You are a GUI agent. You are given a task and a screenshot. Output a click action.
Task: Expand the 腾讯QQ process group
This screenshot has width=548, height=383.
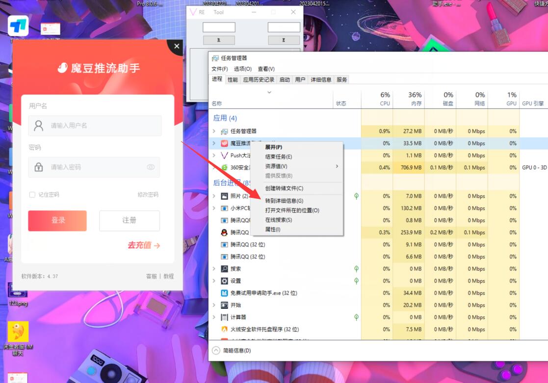tap(213, 232)
